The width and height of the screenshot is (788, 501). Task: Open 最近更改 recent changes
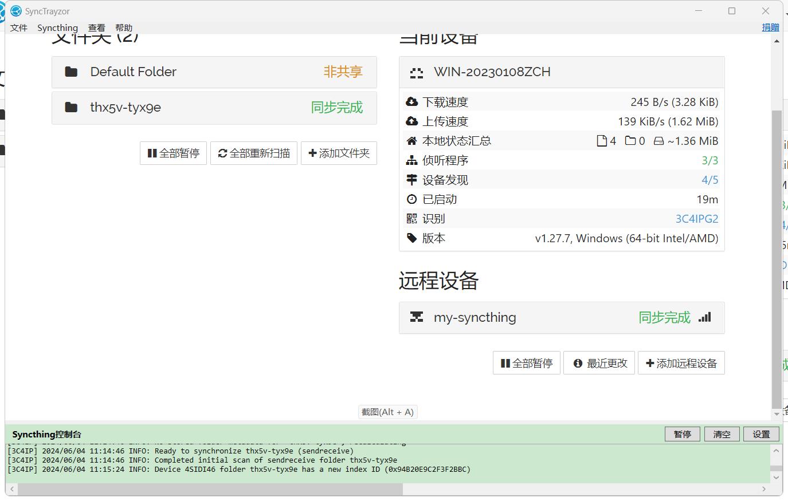click(599, 363)
